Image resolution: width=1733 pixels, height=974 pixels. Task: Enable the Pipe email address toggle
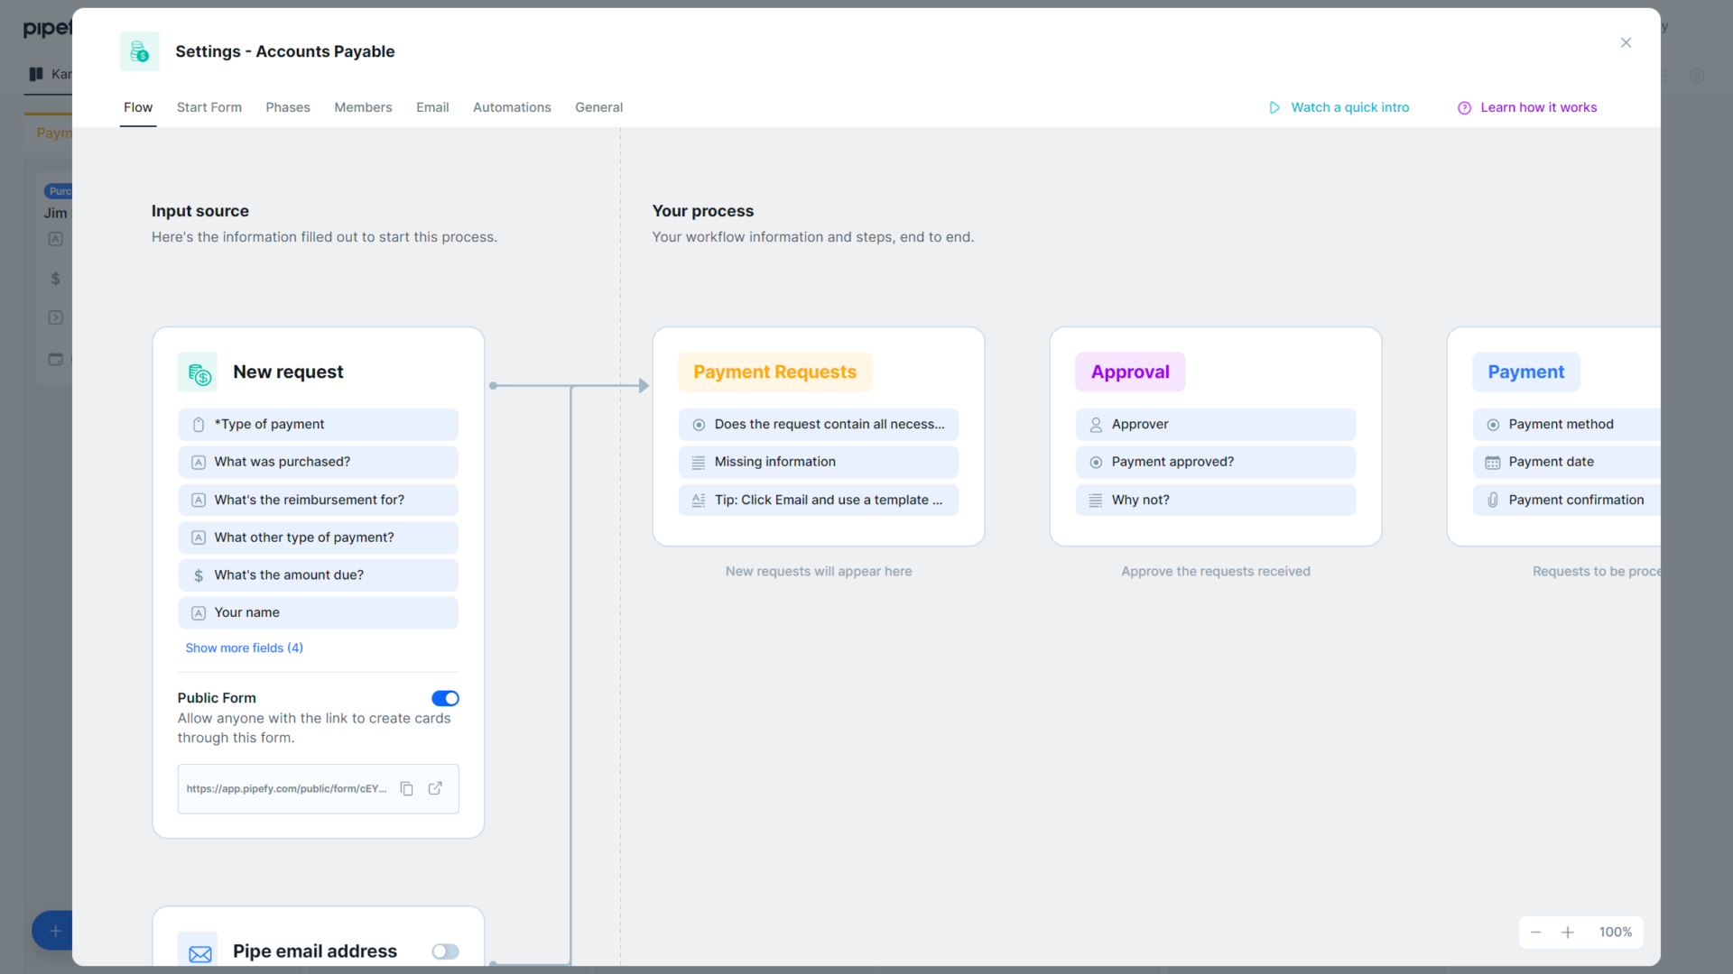point(444,951)
